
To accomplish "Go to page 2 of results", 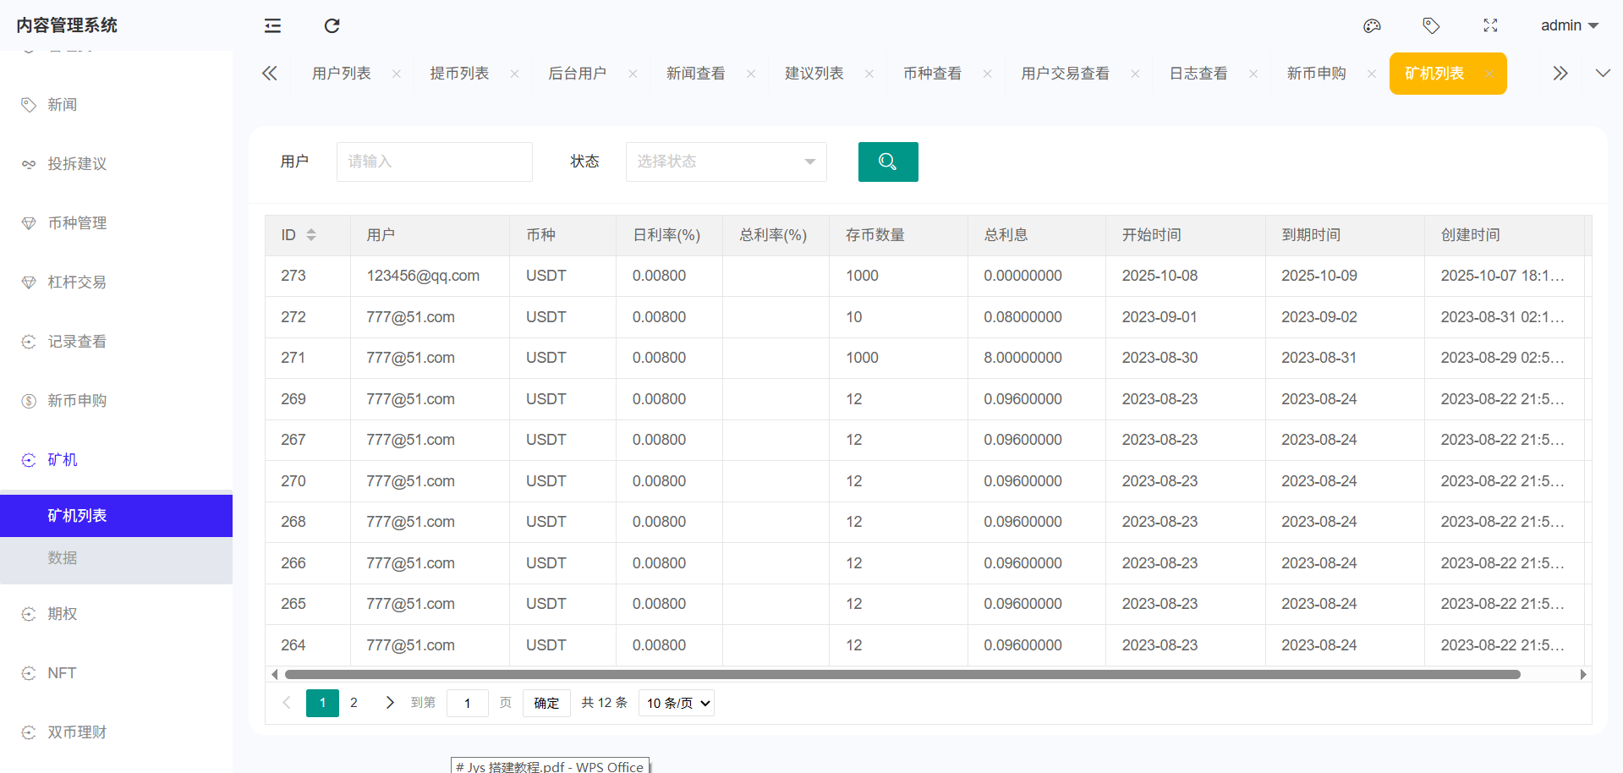I will 354,703.
